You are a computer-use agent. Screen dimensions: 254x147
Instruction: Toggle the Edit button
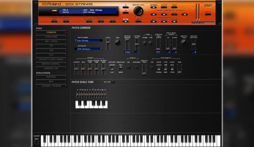tap(125, 21)
